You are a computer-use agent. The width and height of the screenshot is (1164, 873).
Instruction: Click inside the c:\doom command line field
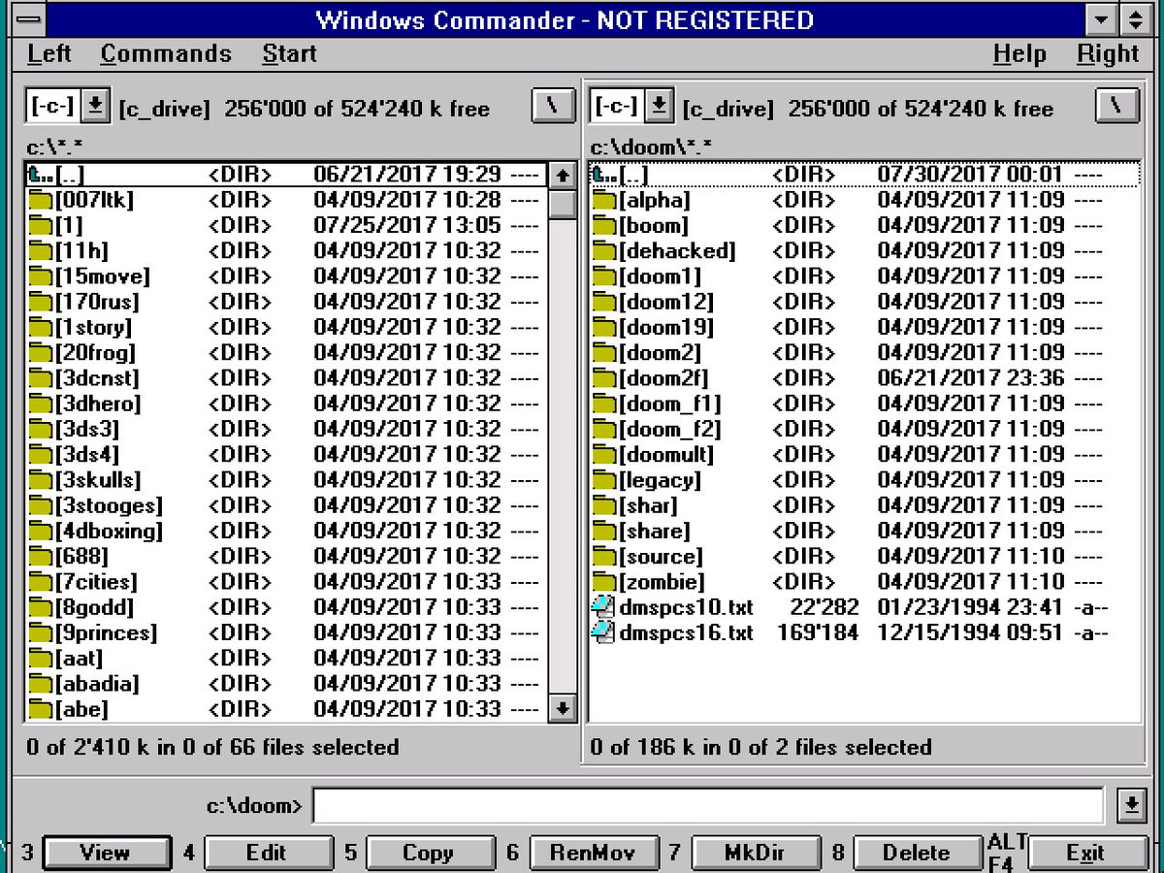(708, 804)
